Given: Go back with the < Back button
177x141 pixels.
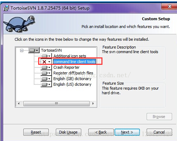Looking at the screenshot, I should coord(101,132).
